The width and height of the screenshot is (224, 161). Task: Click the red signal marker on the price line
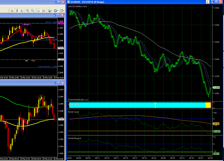pos(194,58)
